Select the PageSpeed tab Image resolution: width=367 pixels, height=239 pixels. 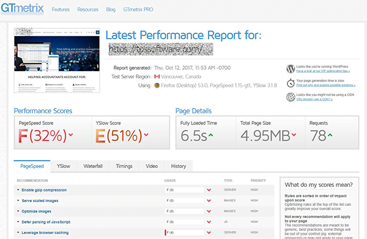(32, 166)
